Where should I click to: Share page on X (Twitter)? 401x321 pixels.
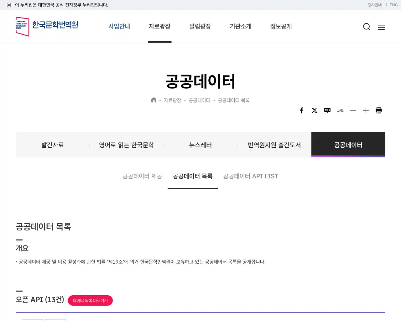point(315,110)
